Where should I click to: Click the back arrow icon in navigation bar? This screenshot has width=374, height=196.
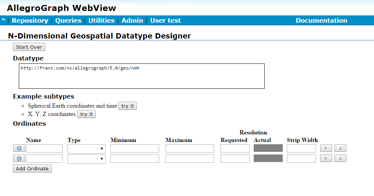(x=4, y=20)
